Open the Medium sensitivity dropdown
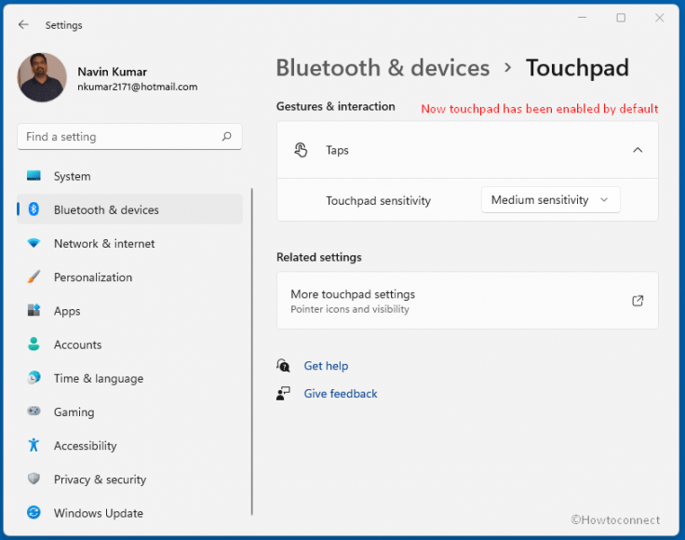 pos(550,200)
